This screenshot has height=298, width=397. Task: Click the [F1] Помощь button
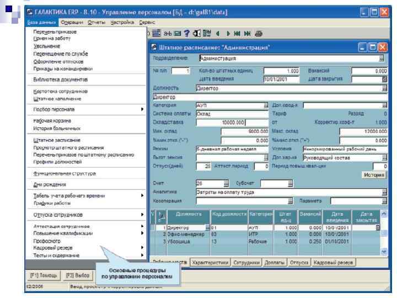click(44, 275)
